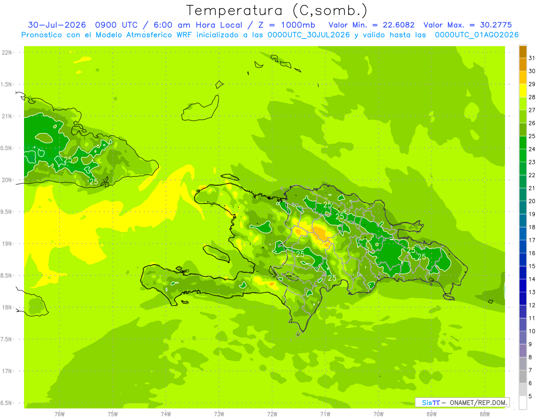Click the '5' color bar label
Viewport: 544px width, 420px height.
(x=530, y=396)
